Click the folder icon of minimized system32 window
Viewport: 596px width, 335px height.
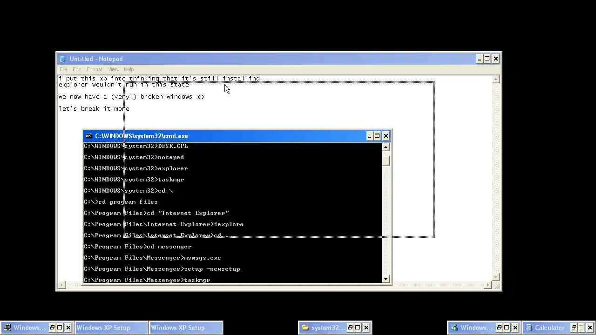tap(305, 328)
